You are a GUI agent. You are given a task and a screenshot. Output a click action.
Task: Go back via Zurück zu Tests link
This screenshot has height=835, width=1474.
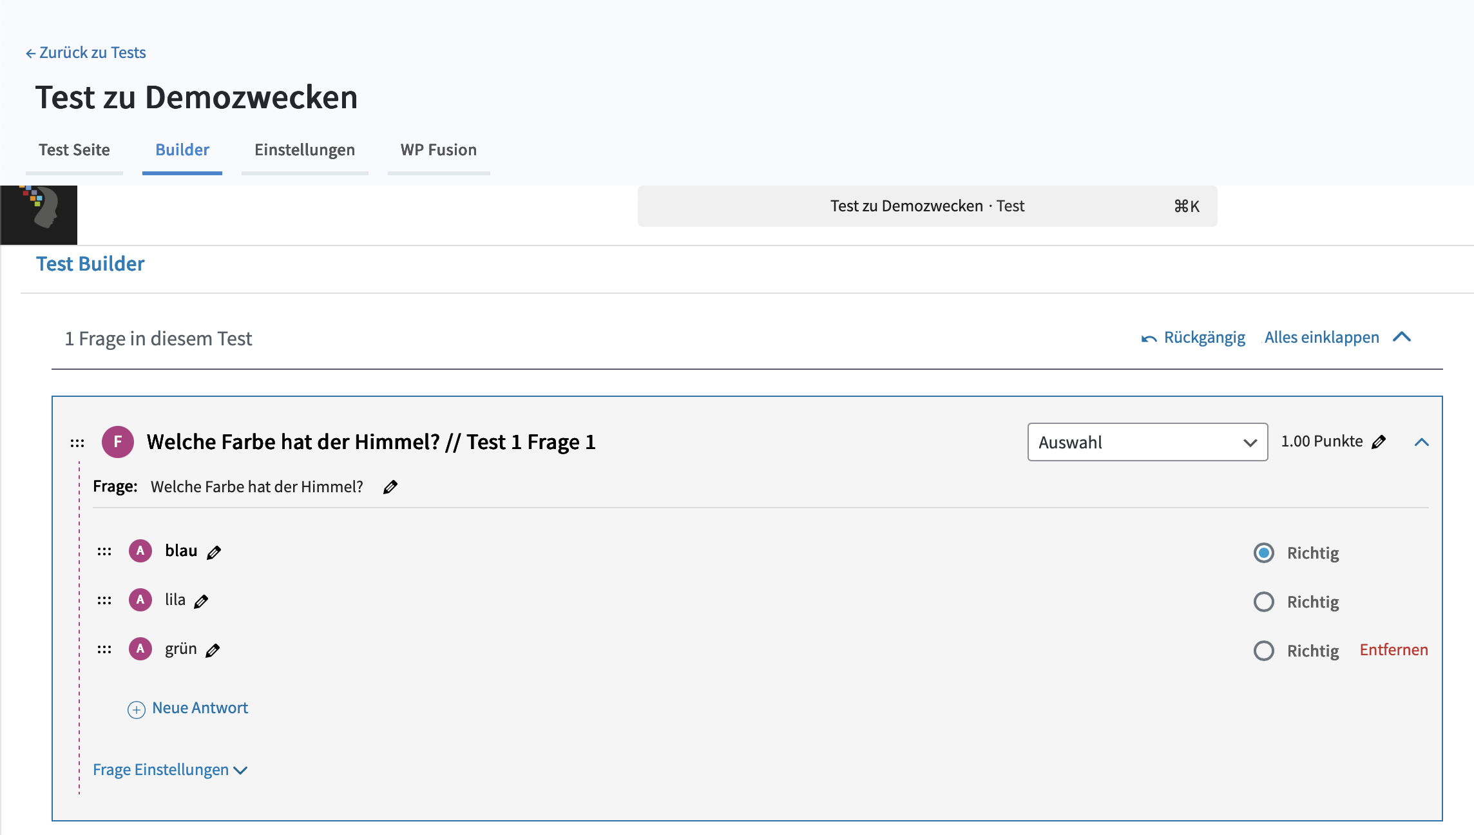86,53
